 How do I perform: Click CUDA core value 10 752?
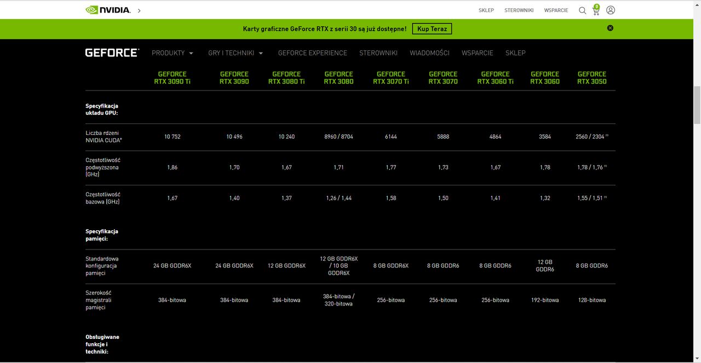tap(172, 137)
